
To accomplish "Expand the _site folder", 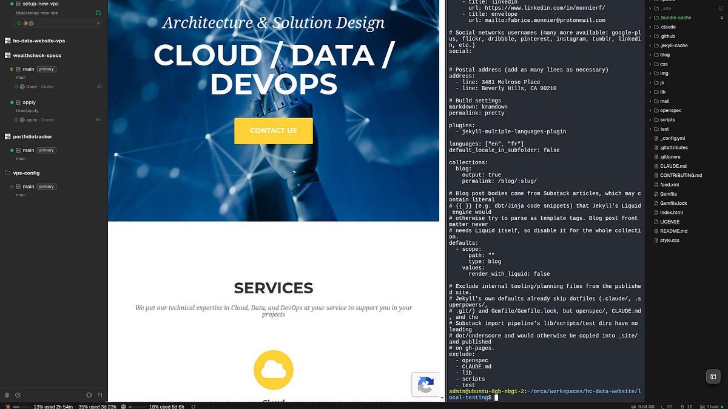I will pos(650,8).
